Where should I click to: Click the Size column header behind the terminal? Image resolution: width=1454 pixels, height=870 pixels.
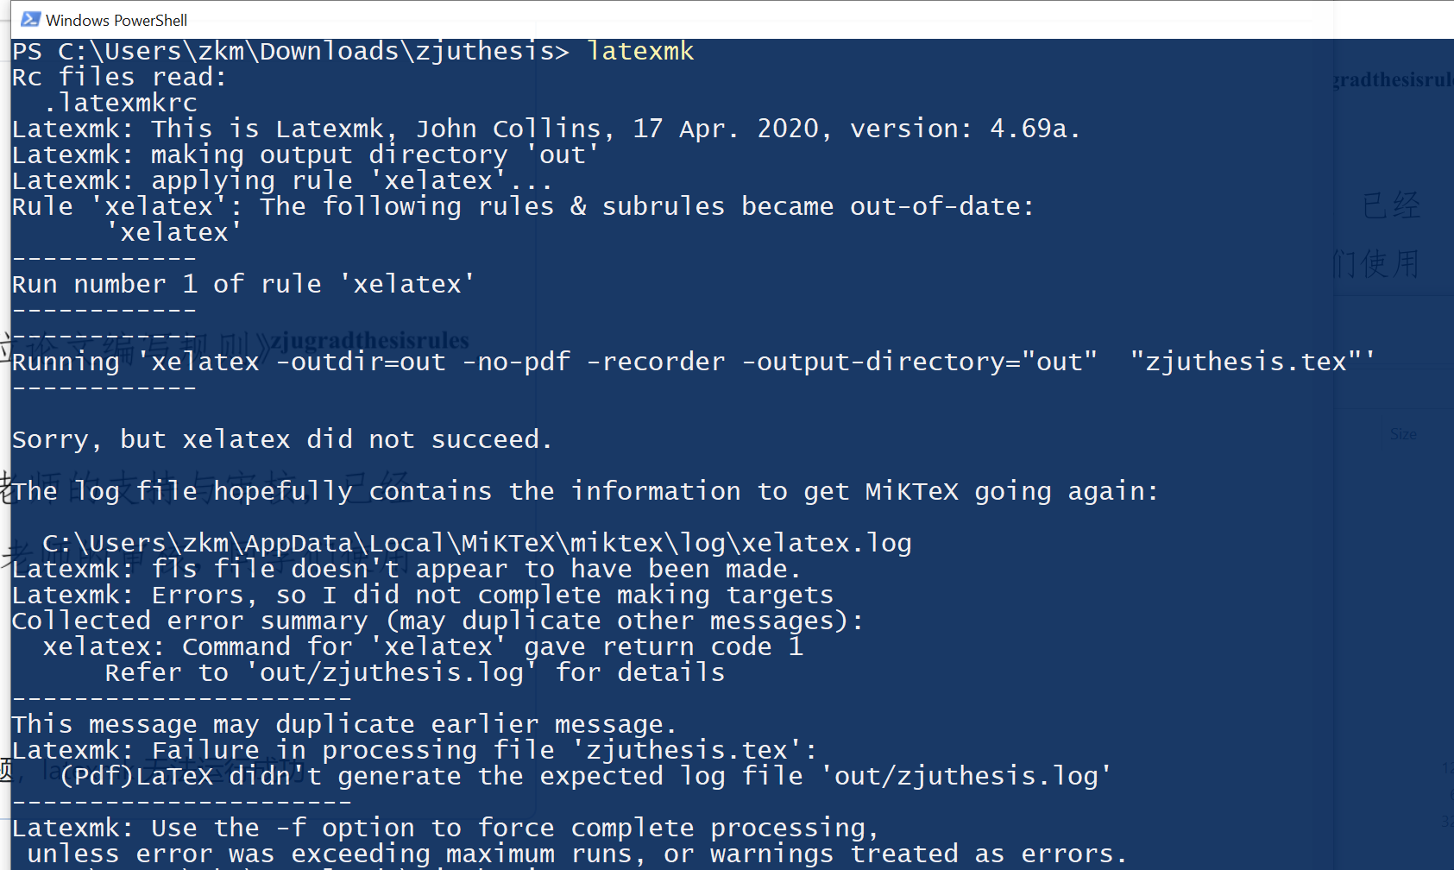point(1401,434)
